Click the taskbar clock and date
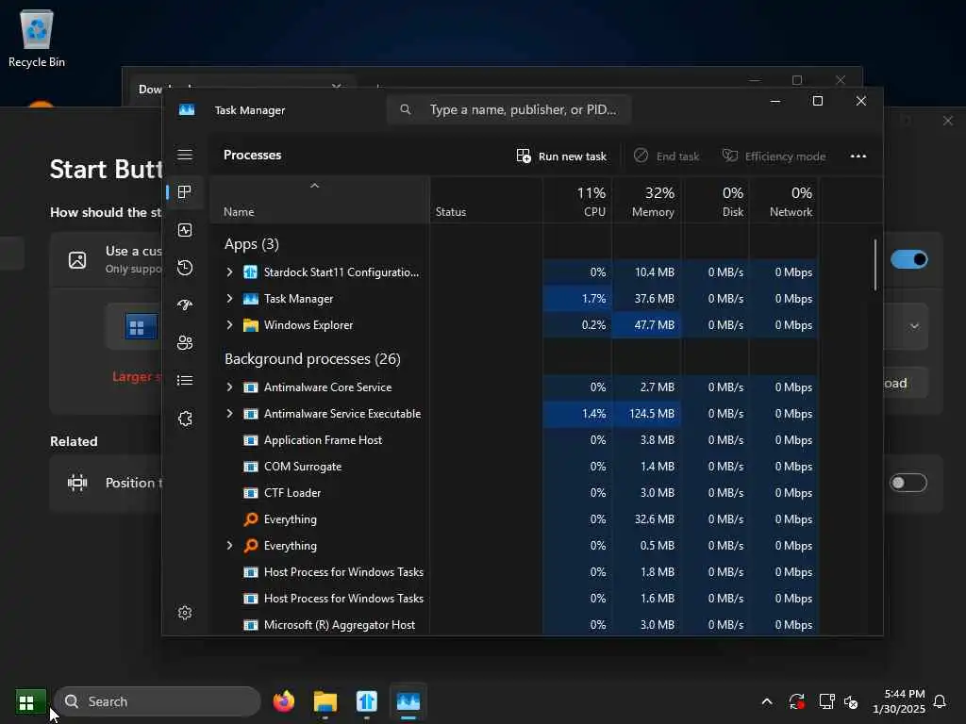The image size is (966, 724). (899, 701)
